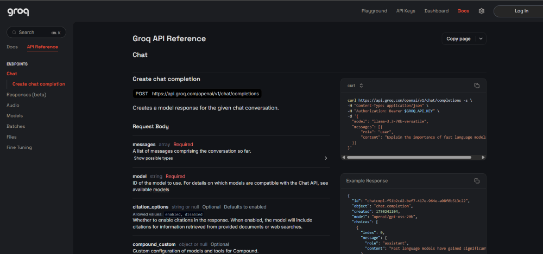543x254 pixels.
Task: Click the Required tag next to messages
Action: pos(183,145)
